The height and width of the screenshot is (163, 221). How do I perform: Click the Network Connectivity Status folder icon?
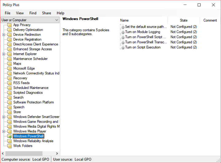coord(10,73)
